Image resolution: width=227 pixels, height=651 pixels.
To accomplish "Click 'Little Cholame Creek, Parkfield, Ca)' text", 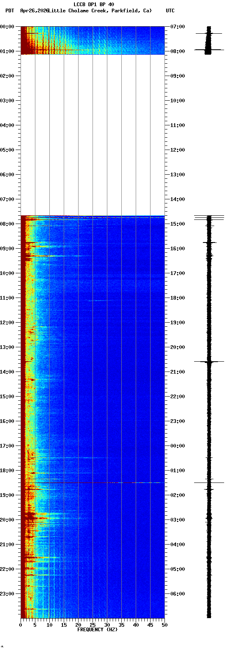I will coord(100,11).
